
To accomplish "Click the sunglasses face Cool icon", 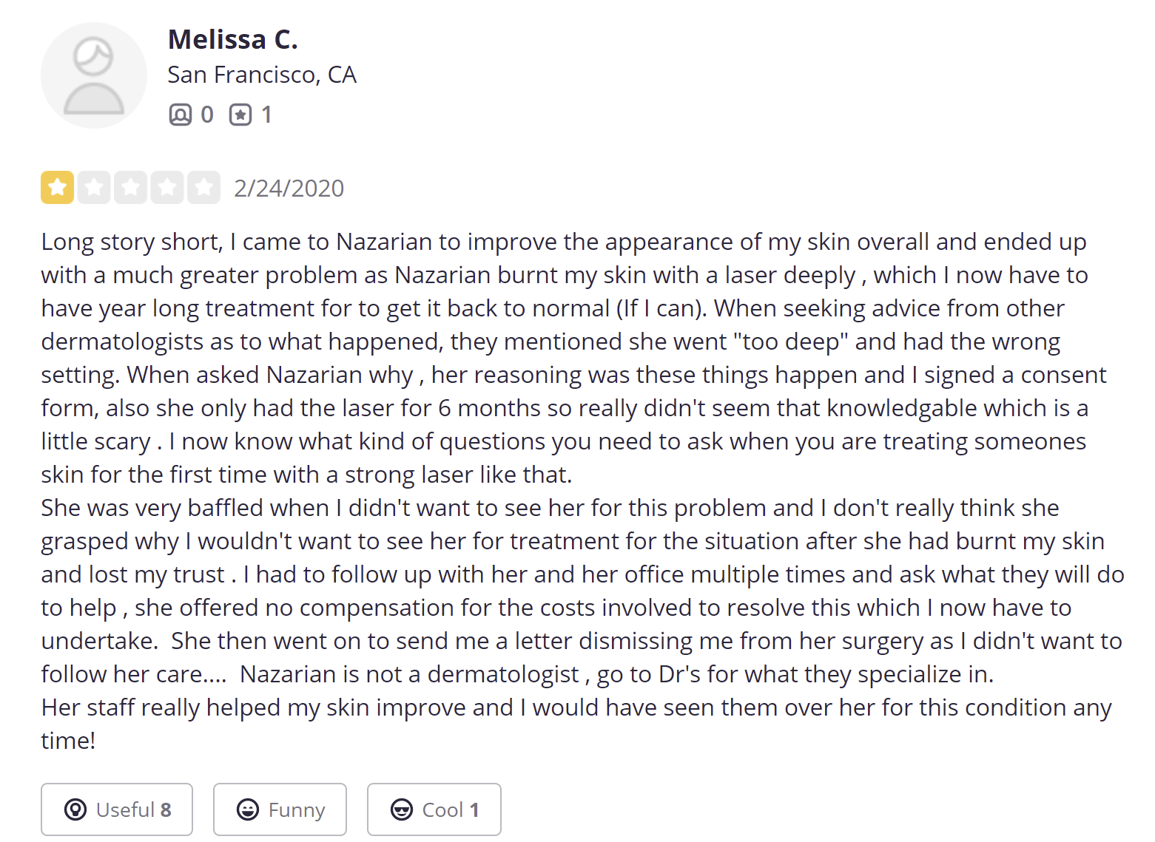I will click(402, 809).
